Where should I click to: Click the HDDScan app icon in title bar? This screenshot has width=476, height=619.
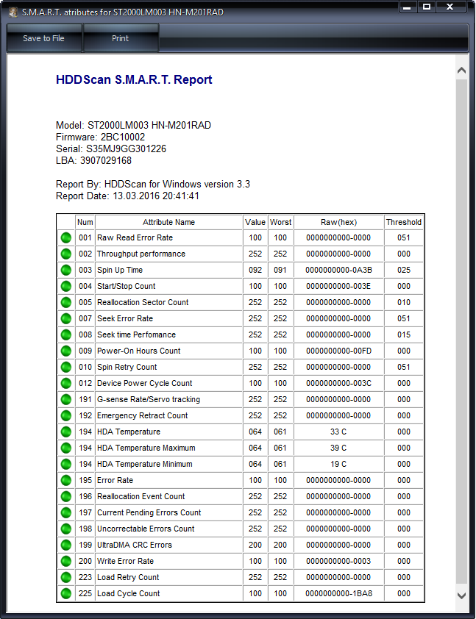click(13, 12)
